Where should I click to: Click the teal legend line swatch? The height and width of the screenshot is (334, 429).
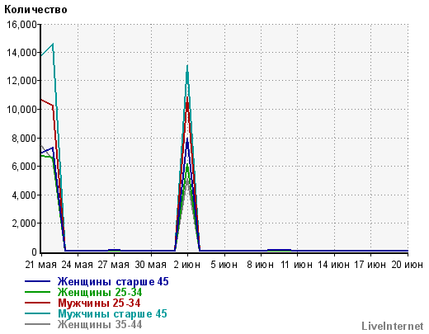(37, 313)
